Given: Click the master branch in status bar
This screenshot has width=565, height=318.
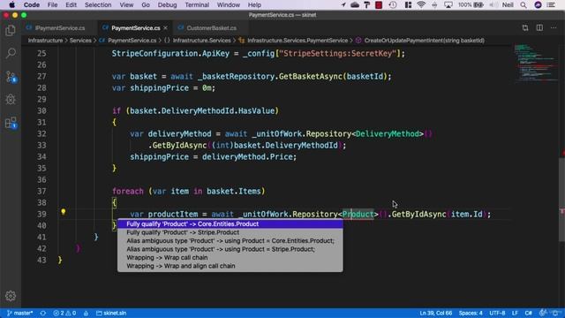Looking at the screenshot, I should pos(19,313).
